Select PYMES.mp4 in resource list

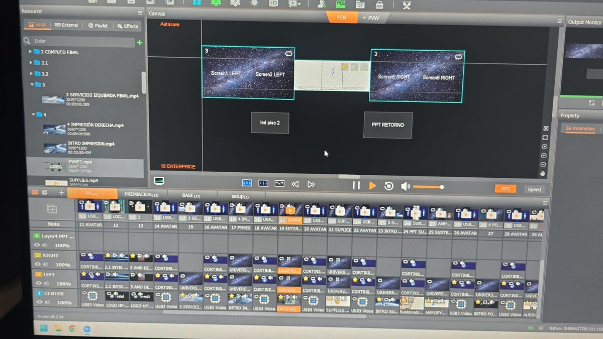[85, 166]
